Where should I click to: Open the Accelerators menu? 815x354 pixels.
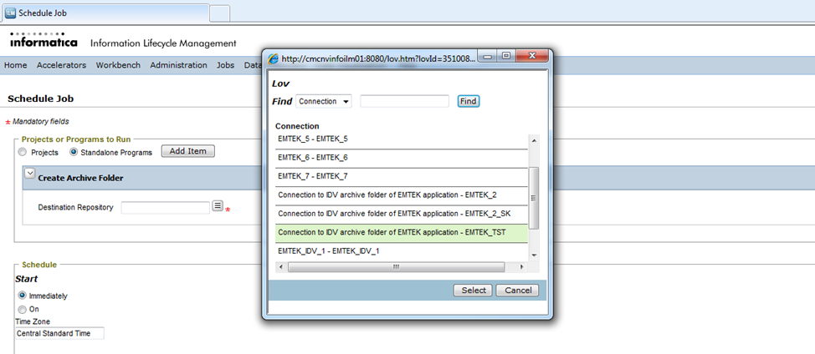tap(61, 65)
